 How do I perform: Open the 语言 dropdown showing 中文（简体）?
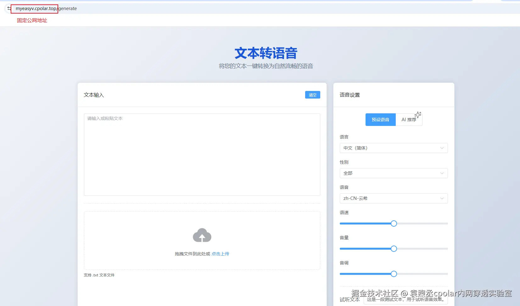394,148
